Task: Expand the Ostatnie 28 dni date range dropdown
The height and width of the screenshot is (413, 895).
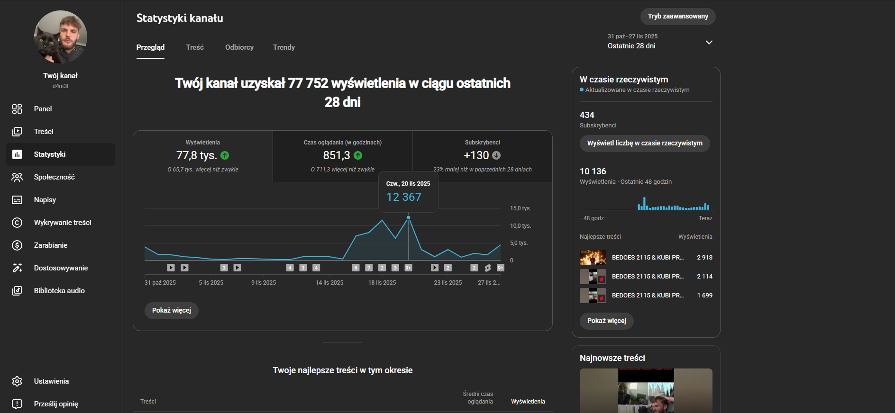Action: 709,42
